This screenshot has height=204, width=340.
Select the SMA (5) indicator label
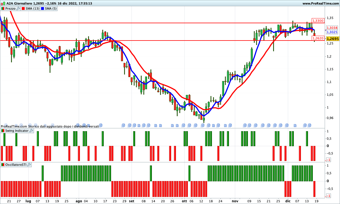tap(51, 8)
